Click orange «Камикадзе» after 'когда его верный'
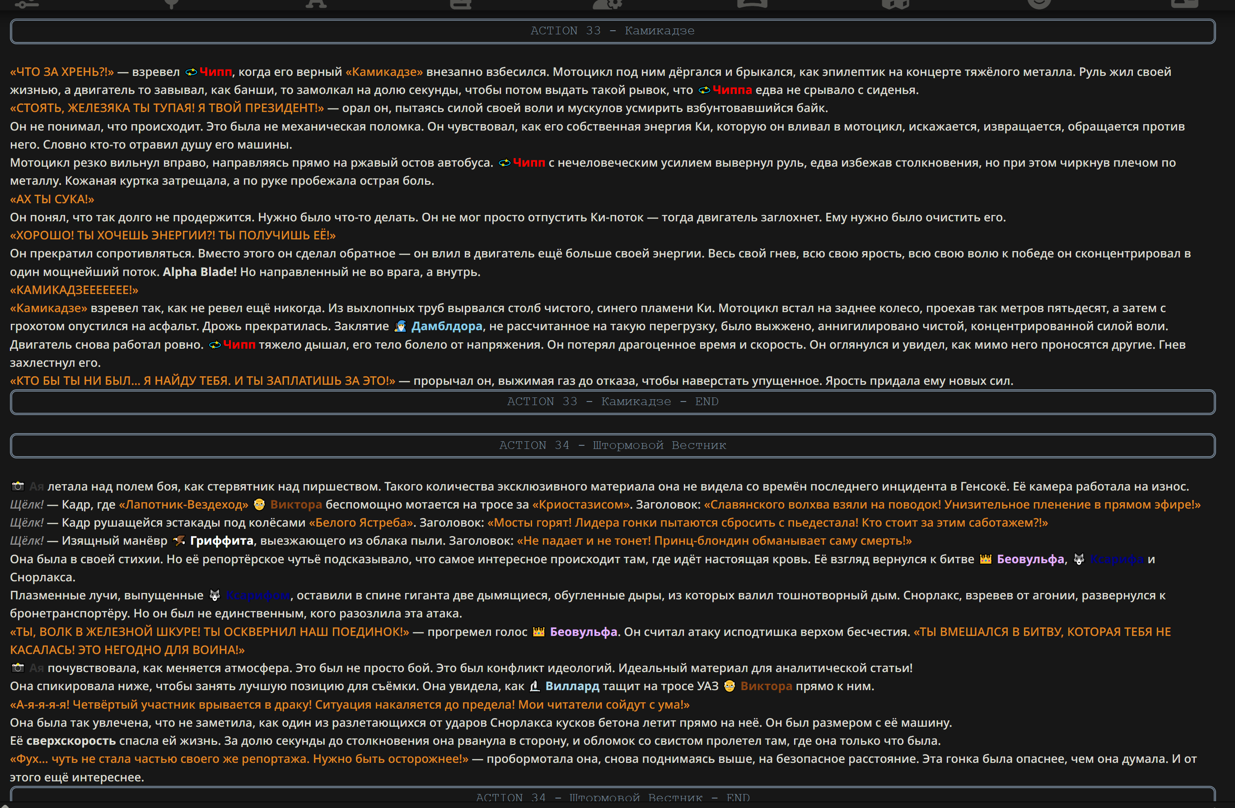The image size is (1235, 808). (384, 72)
